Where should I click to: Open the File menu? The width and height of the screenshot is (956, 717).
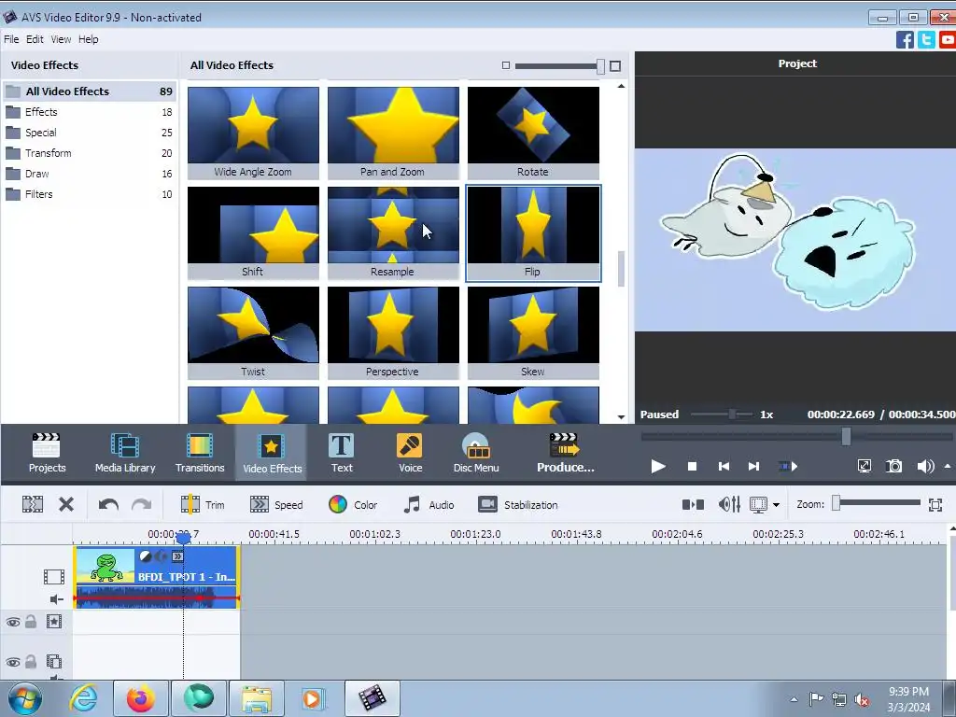pos(11,39)
